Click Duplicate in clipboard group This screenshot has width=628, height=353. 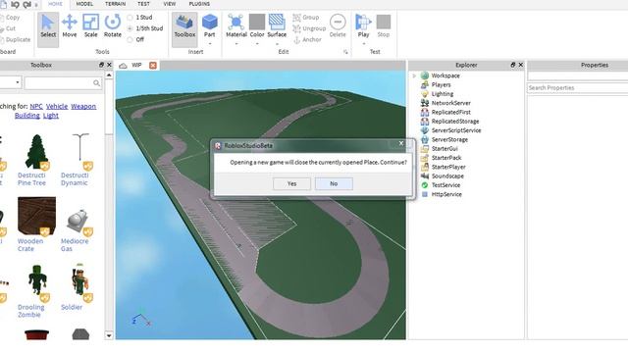tap(16, 39)
